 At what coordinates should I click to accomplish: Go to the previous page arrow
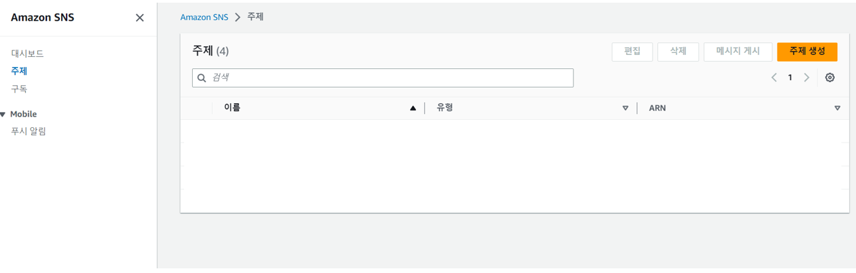pos(774,78)
